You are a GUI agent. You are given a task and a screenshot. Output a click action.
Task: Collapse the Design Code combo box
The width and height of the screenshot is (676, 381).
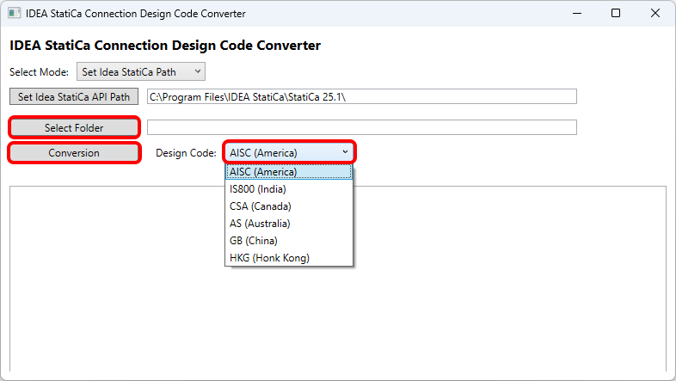(x=288, y=153)
